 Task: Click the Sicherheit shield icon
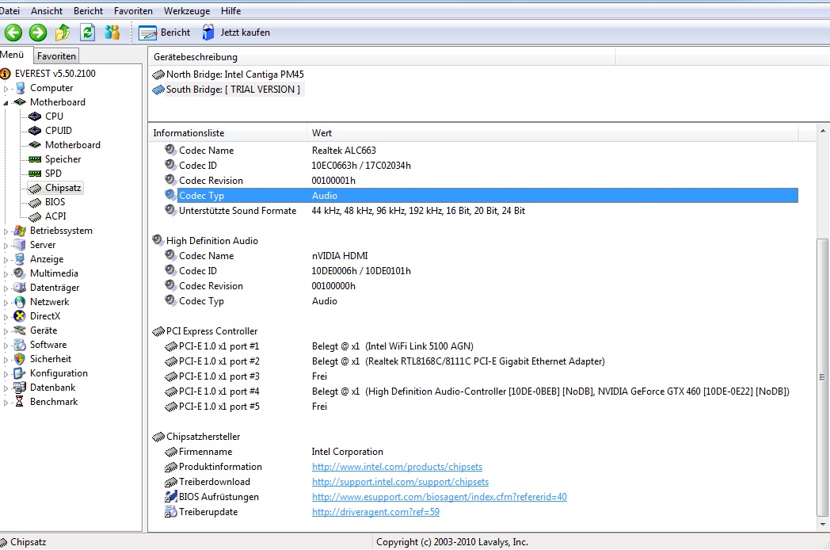point(20,359)
